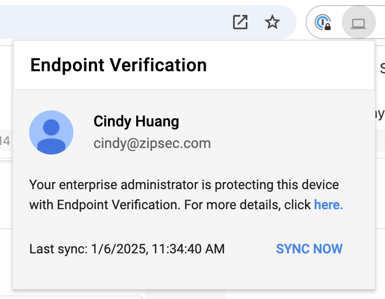Click Cindy Huang's blue profile avatar
The width and height of the screenshot is (385, 299).
click(51, 132)
